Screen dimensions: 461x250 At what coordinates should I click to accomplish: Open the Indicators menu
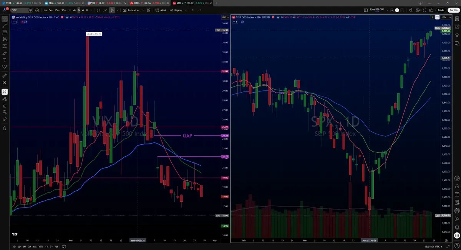131,10
